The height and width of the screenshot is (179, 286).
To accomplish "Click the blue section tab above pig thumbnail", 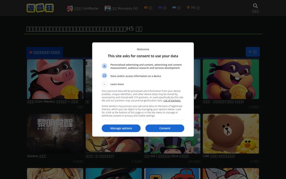I will click(x=44, y=53).
